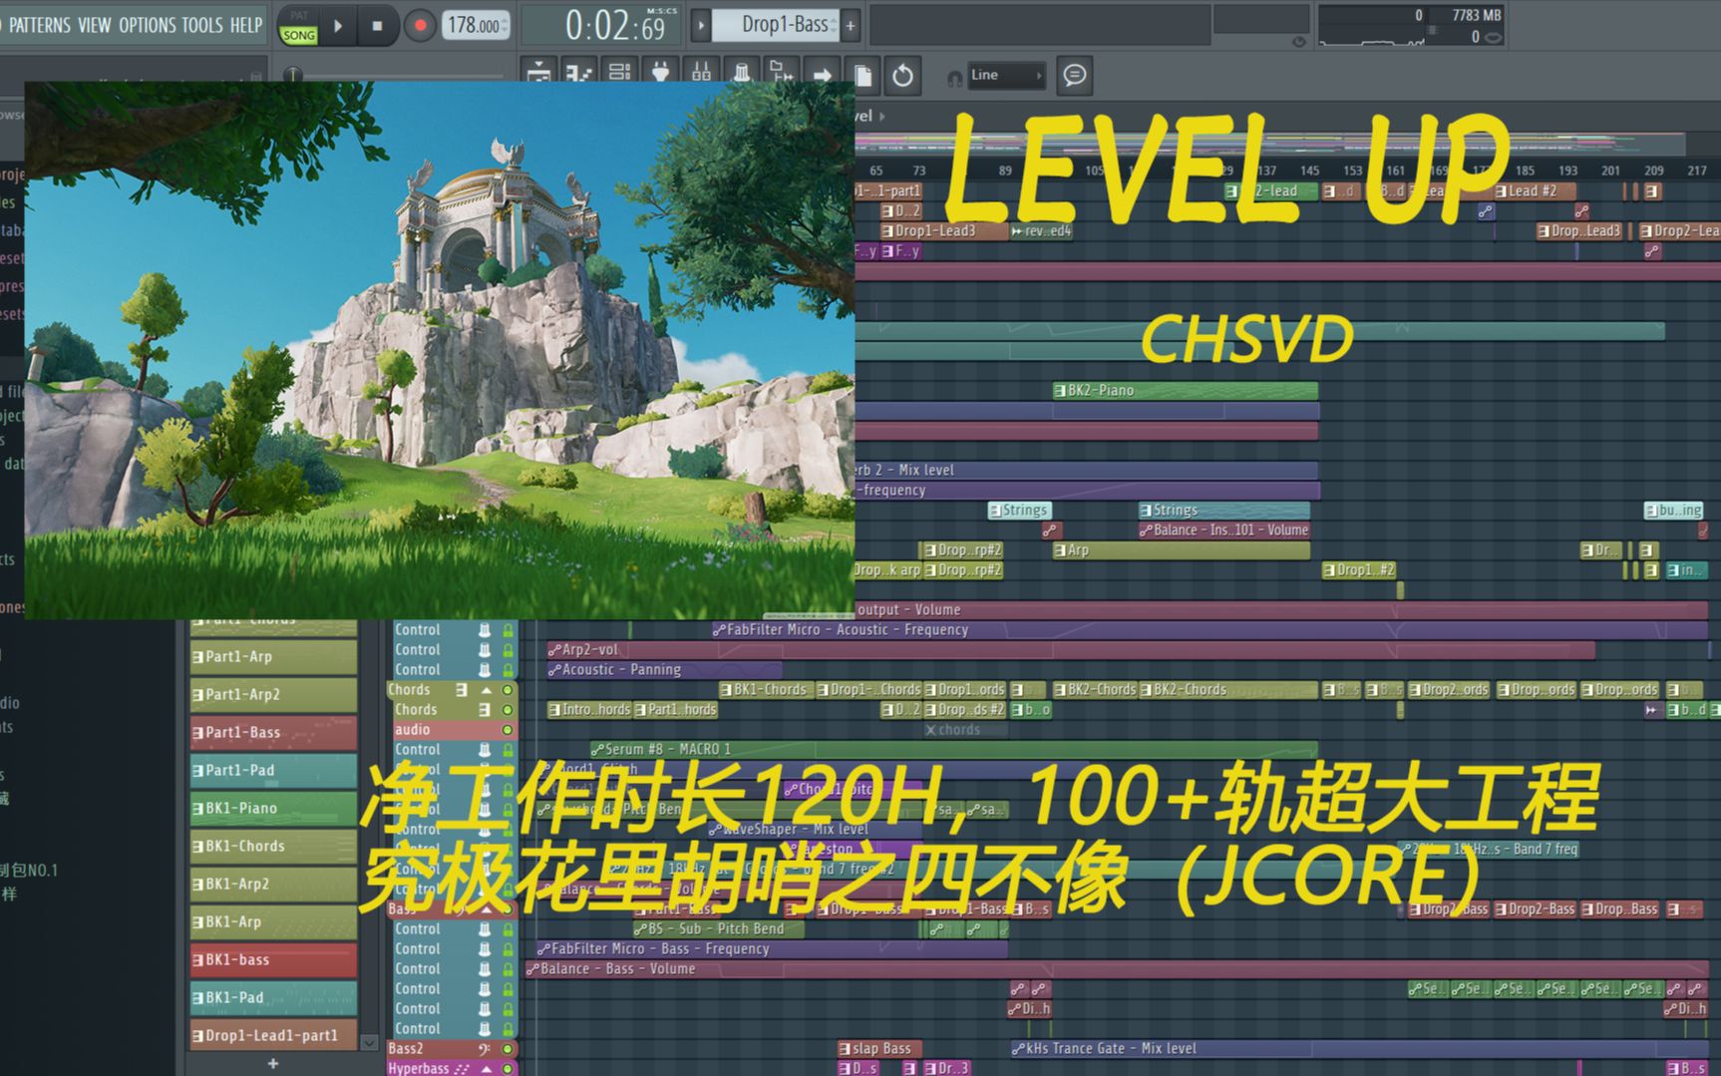The width and height of the screenshot is (1721, 1076).
Task: Select the Serum #8 - MACRO 1 automation clip
Action: coord(953,750)
